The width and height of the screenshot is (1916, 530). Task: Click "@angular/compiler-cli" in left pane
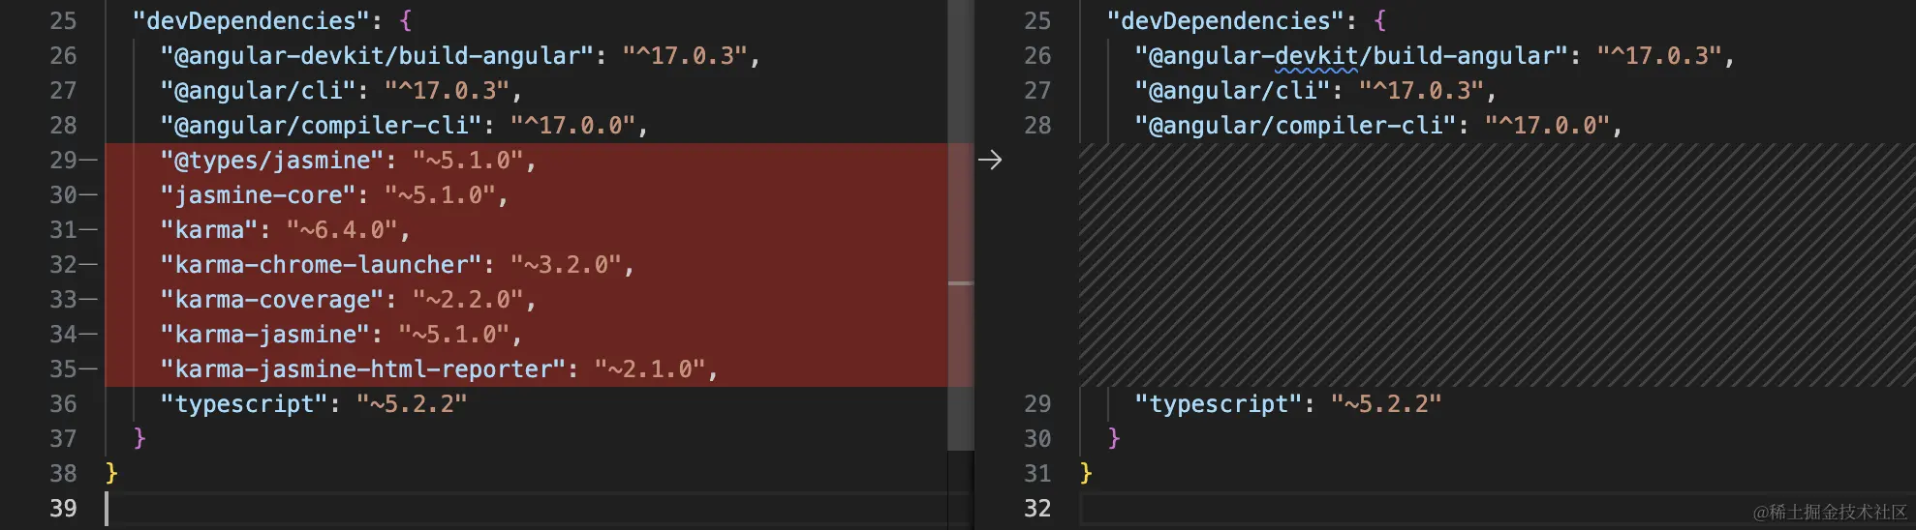click(321, 125)
